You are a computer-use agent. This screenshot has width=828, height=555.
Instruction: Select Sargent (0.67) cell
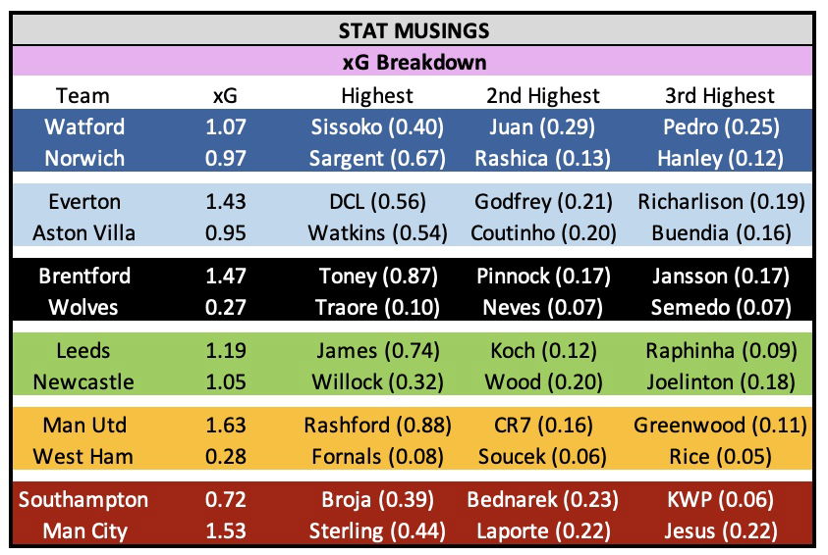click(x=377, y=158)
